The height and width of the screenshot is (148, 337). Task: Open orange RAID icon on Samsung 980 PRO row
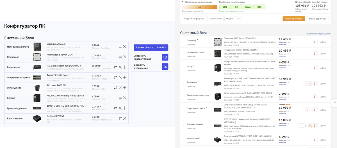310,126
